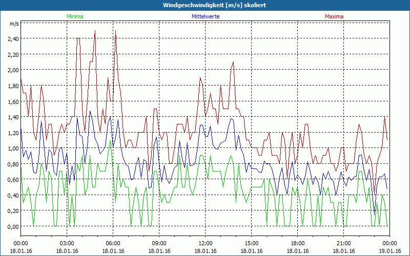410x256 pixels.
Task: Click the 19.01.16 date label
Action: pyautogui.click(x=389, y=251)
